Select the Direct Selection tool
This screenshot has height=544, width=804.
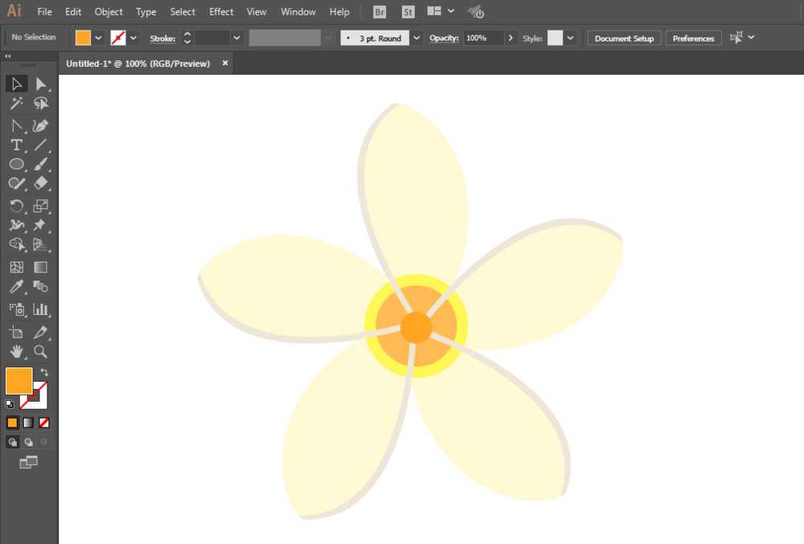(x=41, y=84)
